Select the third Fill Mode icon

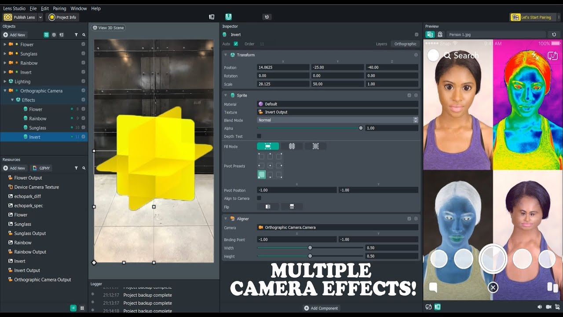315,146
